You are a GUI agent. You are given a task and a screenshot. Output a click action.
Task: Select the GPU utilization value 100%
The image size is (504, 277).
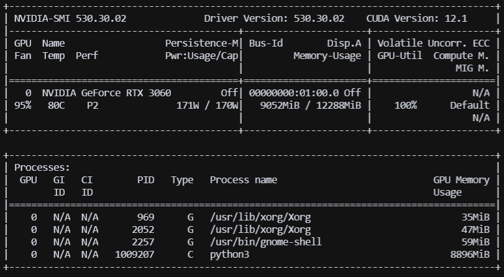pyautogui.click(x=406, y=106)
